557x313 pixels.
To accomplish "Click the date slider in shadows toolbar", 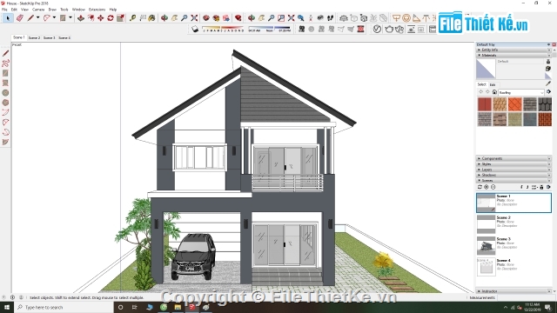I will click(223, 29).
